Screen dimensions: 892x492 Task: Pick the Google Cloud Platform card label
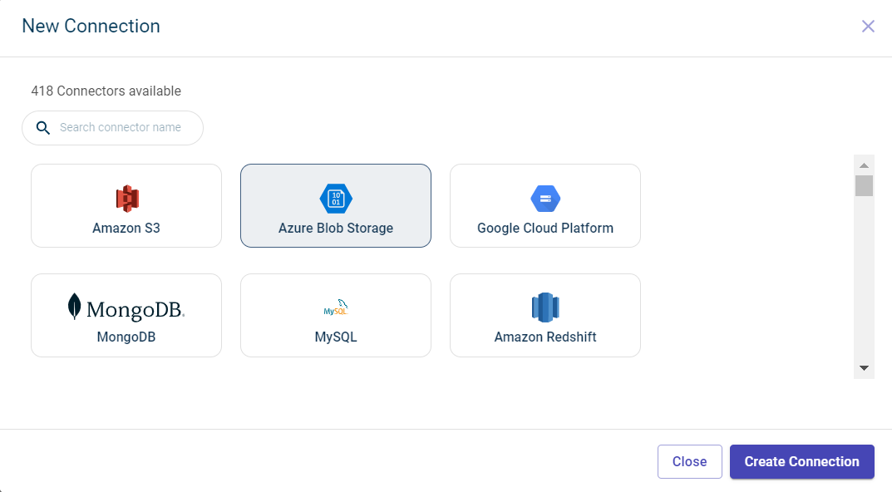[x=545, y=228]
